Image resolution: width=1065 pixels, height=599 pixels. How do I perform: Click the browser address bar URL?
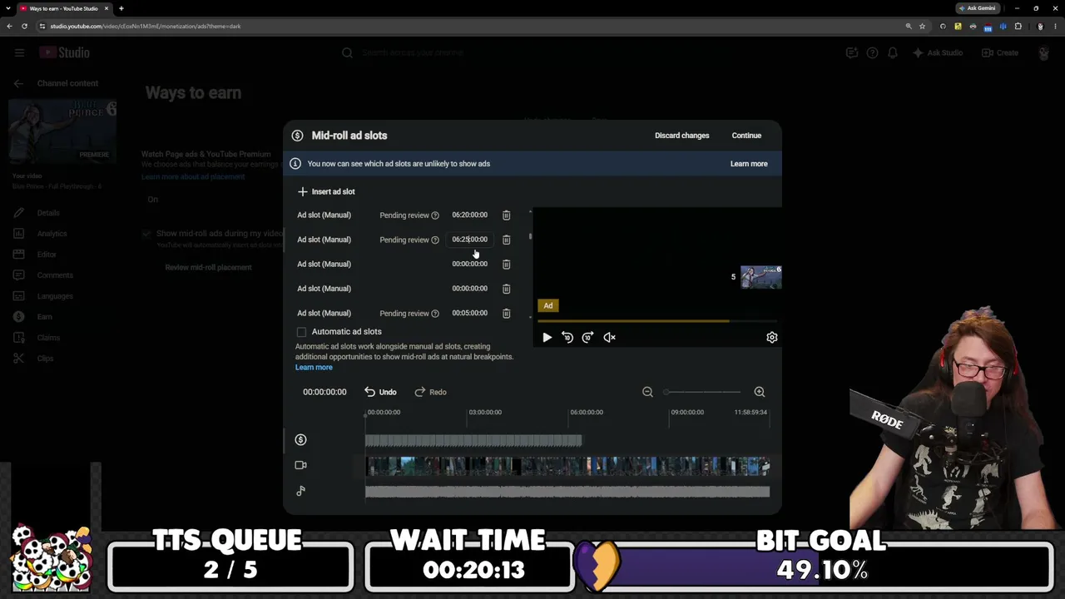[146, 26]
